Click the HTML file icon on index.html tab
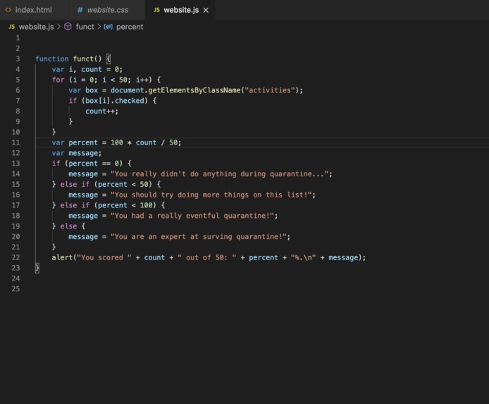Viewport: 489px width, 404px height. coord(8,10)
